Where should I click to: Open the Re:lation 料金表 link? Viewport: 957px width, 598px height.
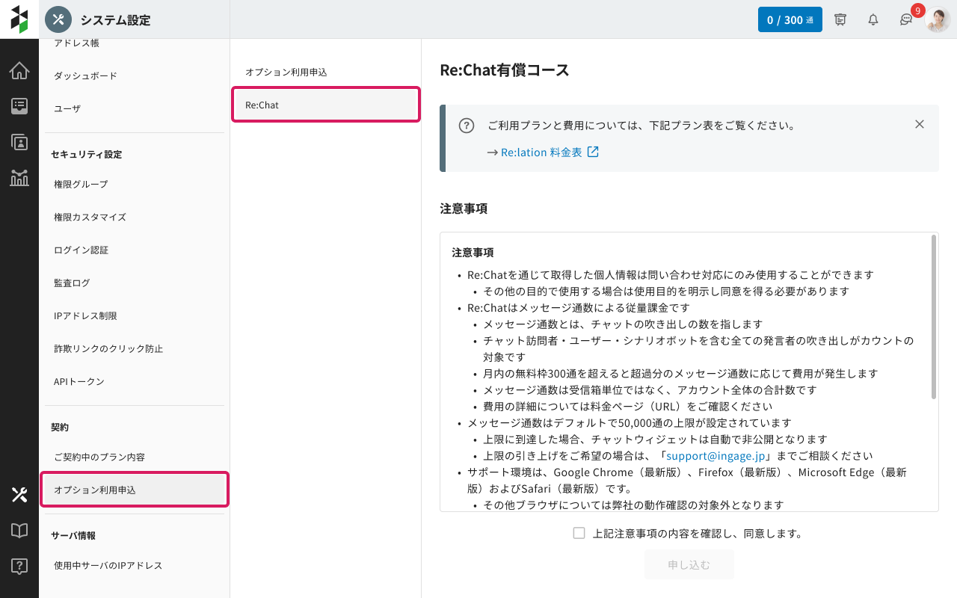541,152
